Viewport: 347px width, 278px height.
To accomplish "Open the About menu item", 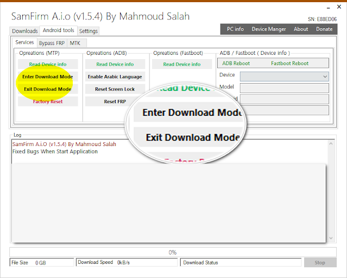I will pyautogui.click(x=301, y=29).
